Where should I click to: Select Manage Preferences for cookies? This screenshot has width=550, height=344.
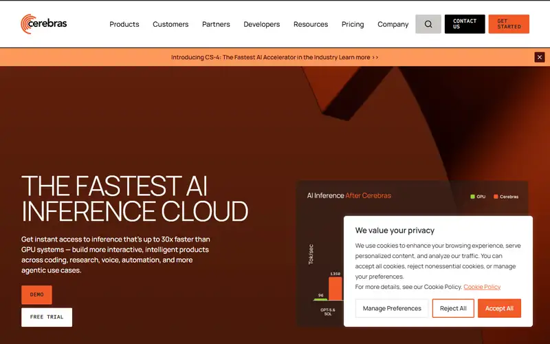392,308
